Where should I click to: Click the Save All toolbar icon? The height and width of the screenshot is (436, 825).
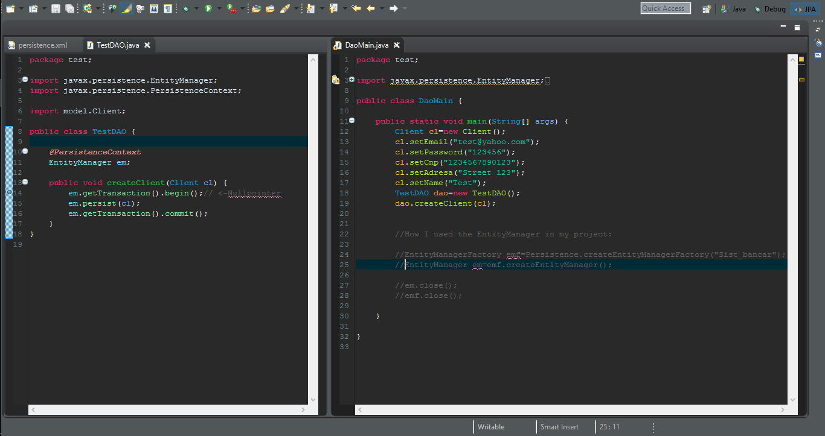[69, 8]
